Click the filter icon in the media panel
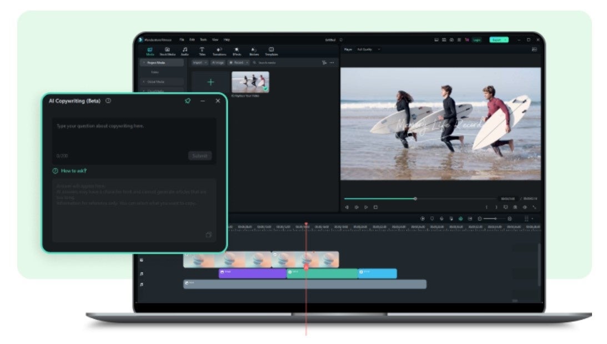This screenshot has height=344, width=607. [324, 63]
